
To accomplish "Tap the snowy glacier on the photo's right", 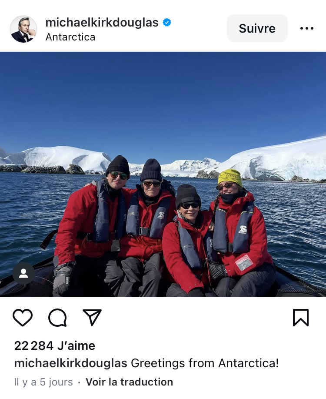I will (x=280, y=159).
